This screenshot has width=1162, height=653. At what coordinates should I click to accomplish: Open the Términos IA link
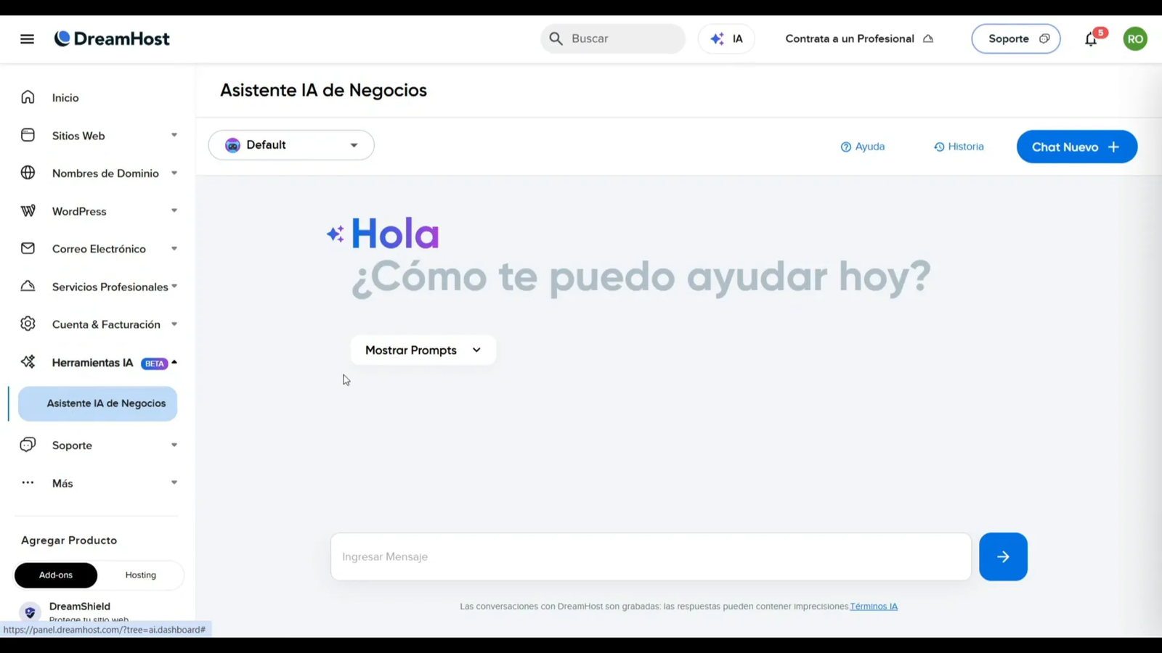coord(874,606)
